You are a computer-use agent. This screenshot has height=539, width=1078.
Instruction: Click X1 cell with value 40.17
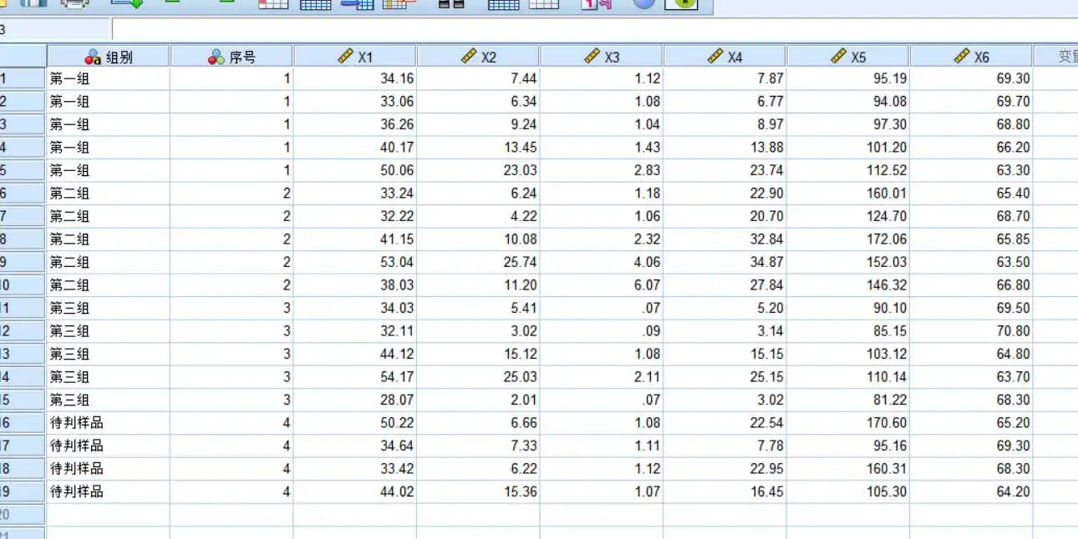tap(355, 148)
